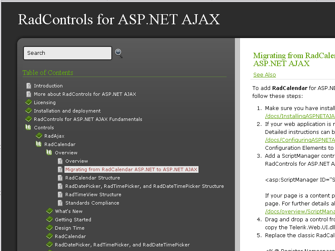Click the Table of Contents heading
The height and width of the screenshot is (251, 335).
pos(48,72)
